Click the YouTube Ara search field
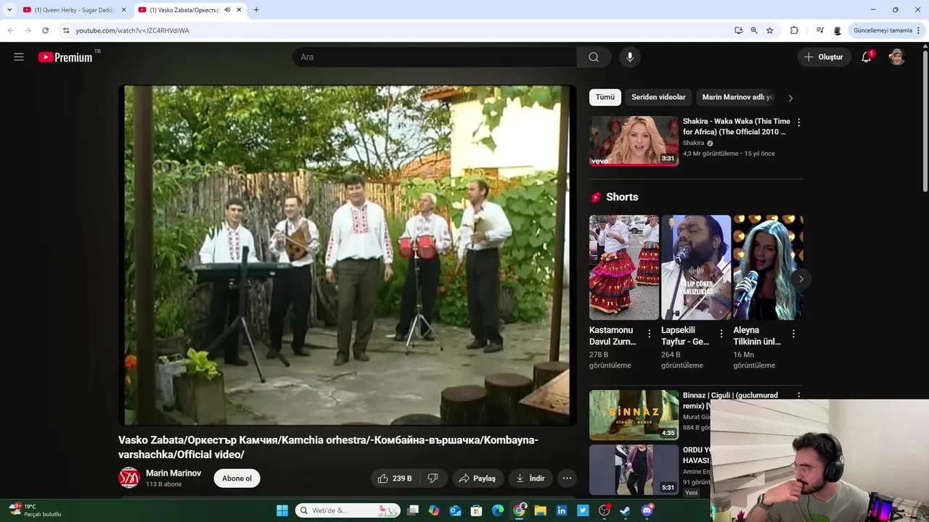The width and height of the screenshot is (929, 522). point(434,57)
